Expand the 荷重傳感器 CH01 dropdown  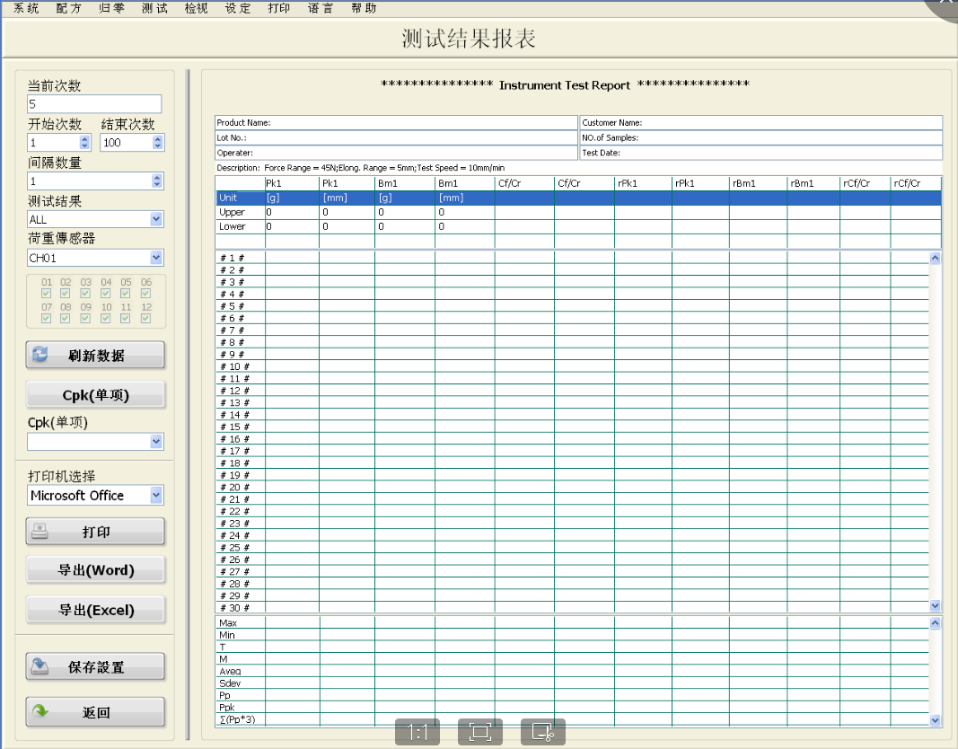157,258
